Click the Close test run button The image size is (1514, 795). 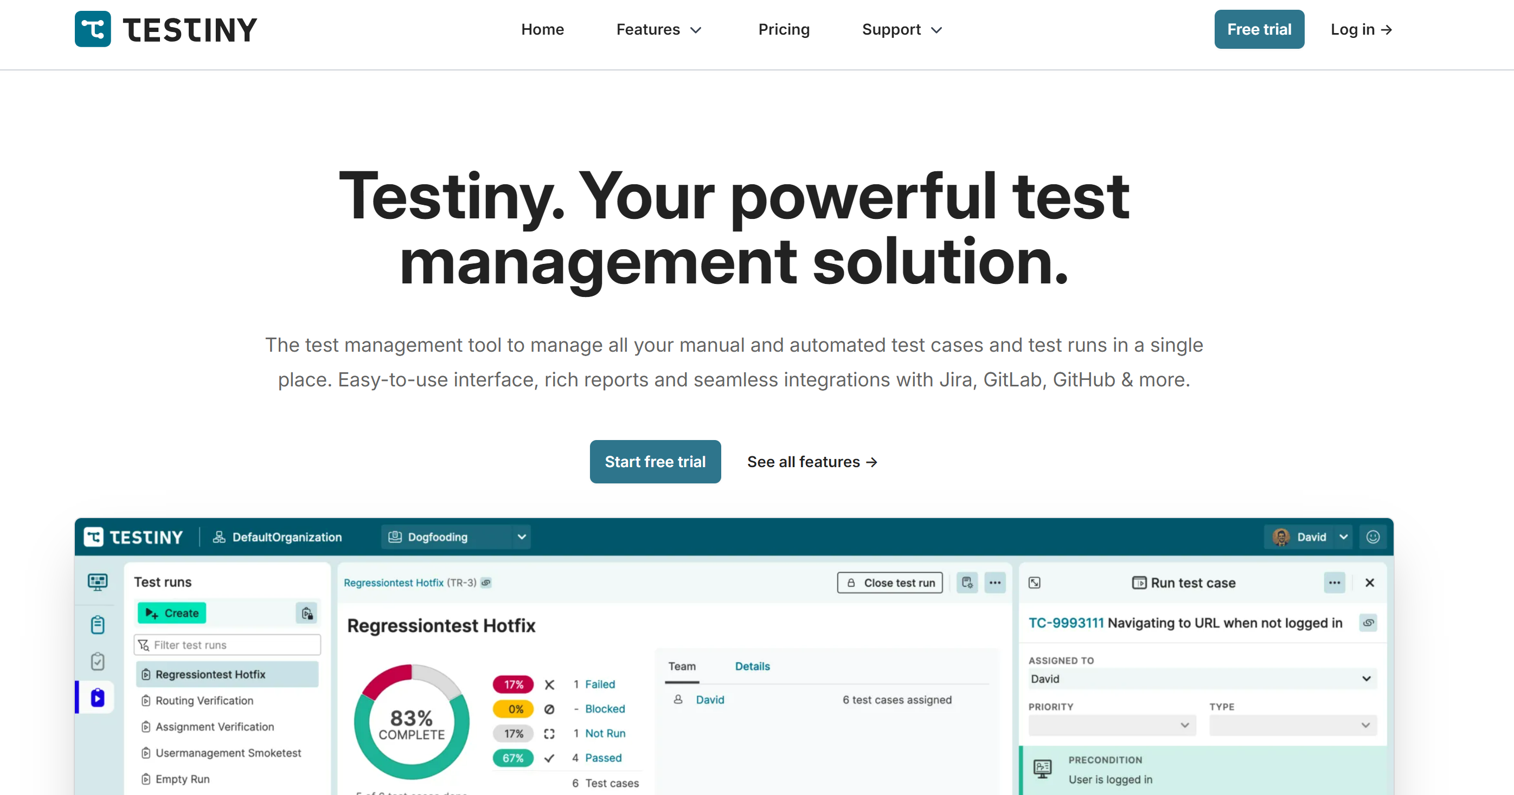[890, 583]
